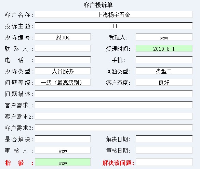Click the green 指派 field showing wxw
200x169 pixels.
63,162
